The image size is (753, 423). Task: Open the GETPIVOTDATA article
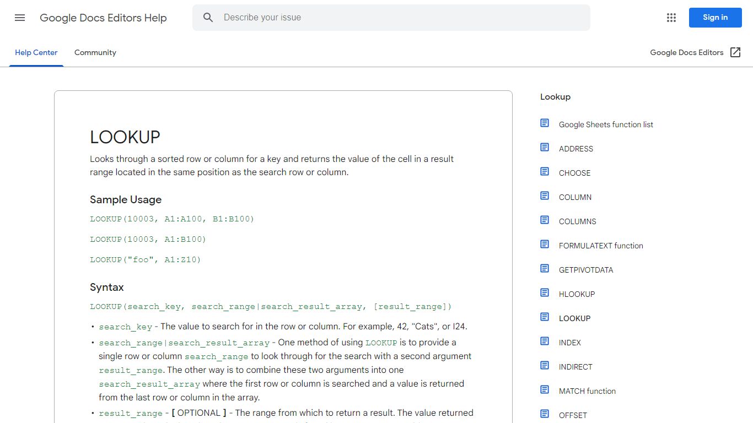click(586, 270)
